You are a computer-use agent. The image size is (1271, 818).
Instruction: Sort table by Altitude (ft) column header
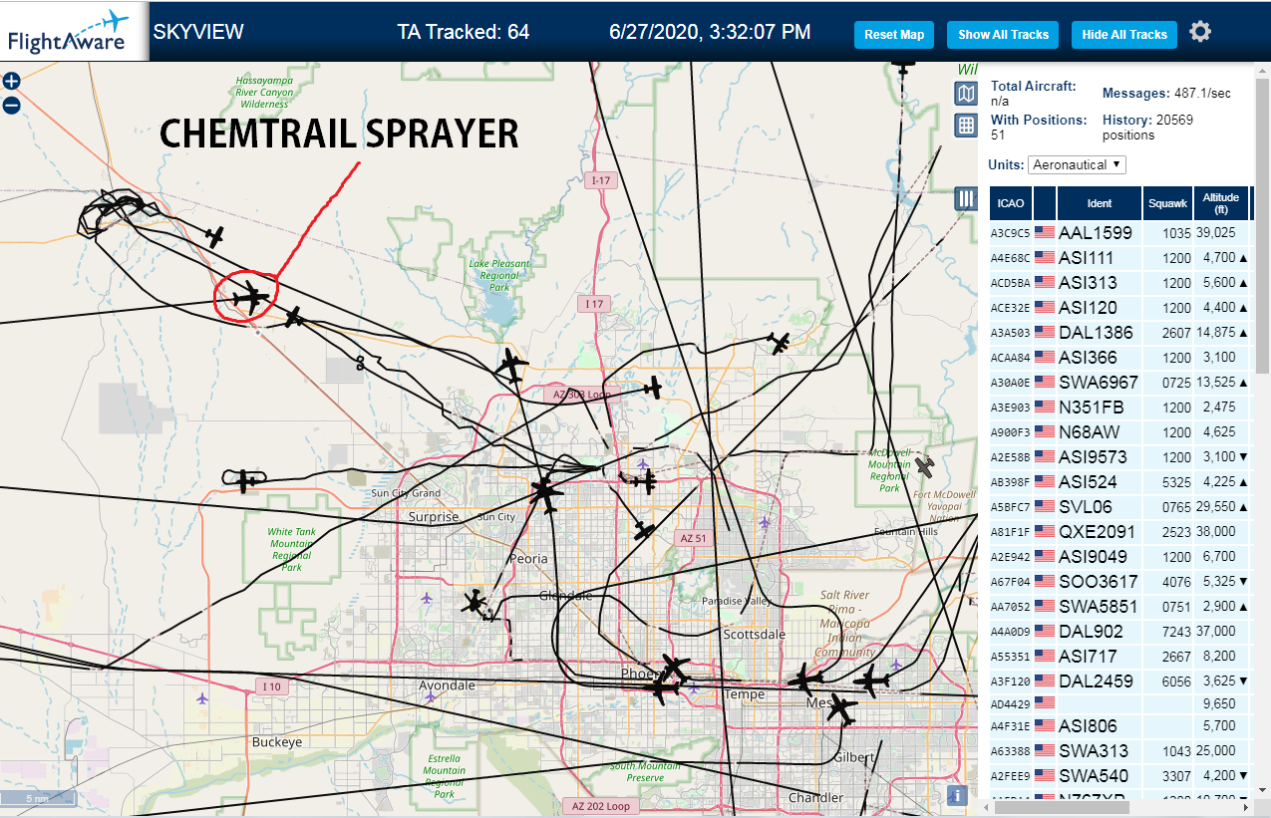1220,203
